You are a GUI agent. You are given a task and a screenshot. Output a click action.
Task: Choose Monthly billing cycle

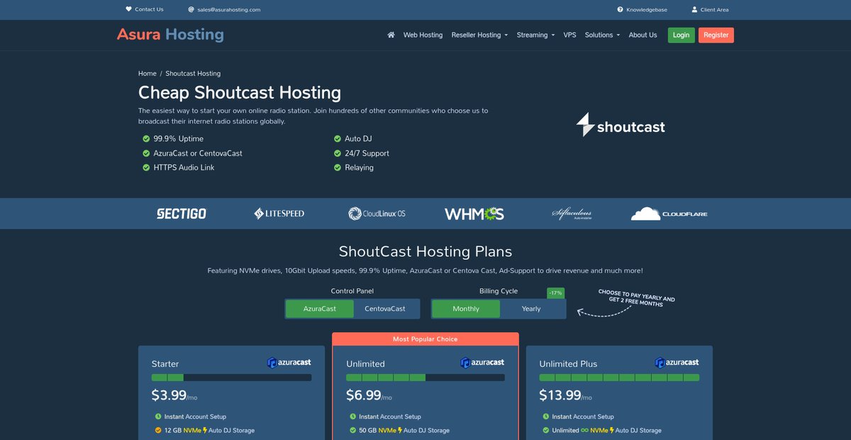click(x=466, y=309)
